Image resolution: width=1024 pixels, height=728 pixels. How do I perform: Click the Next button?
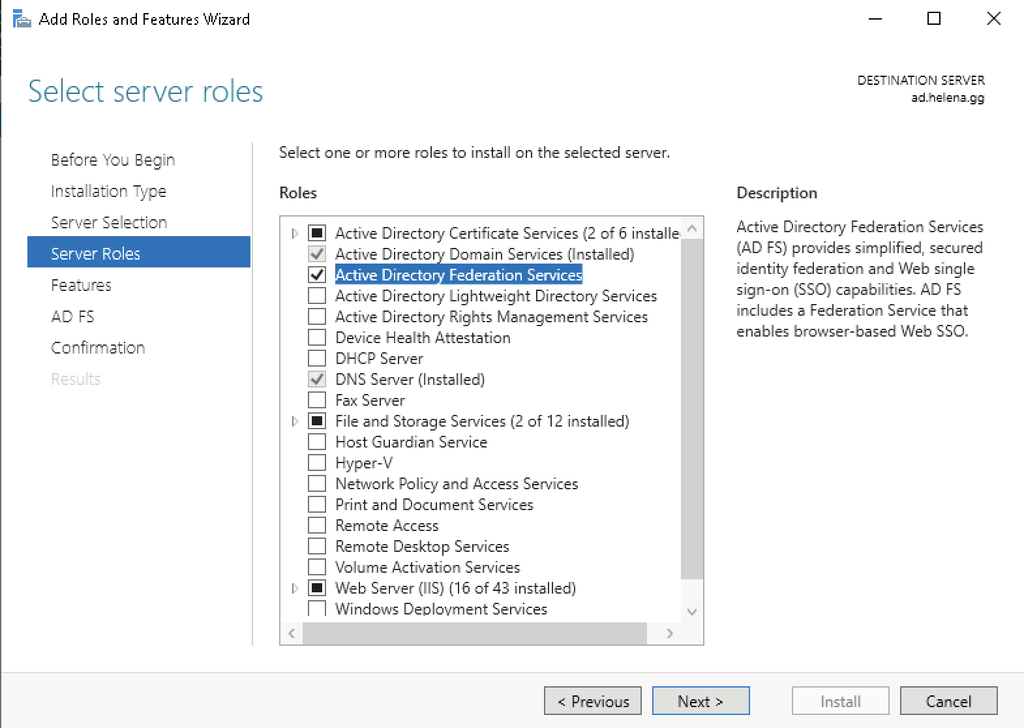pyautogui.click(x=700, y=701)
